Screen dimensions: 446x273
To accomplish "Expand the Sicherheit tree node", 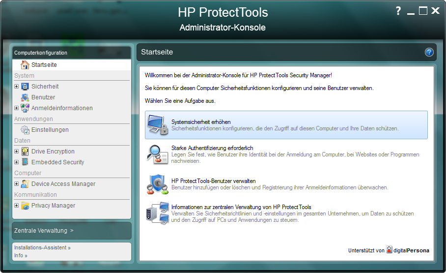I will click(x=17, y=87).
